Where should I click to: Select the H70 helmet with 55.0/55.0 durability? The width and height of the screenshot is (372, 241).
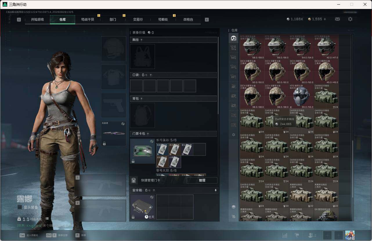click(301, 96)
